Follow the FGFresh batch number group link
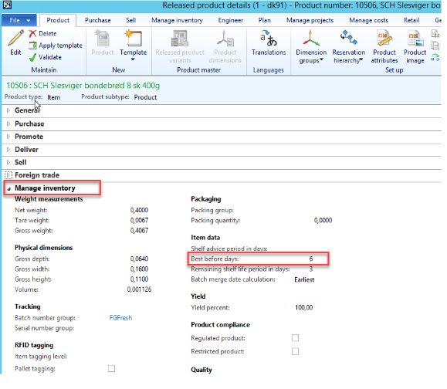 (x=120, y=317)
